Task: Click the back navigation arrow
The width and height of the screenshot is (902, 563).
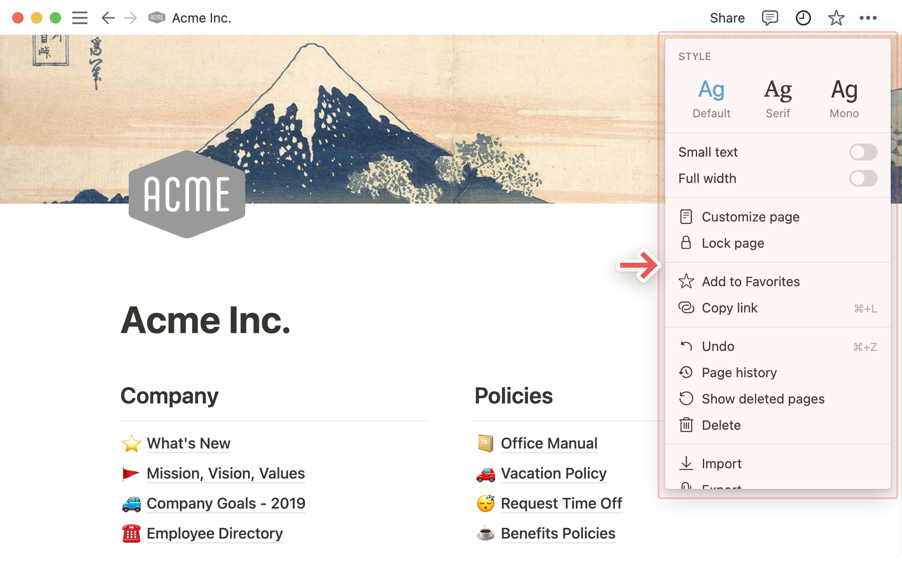Action: [108, 18]
